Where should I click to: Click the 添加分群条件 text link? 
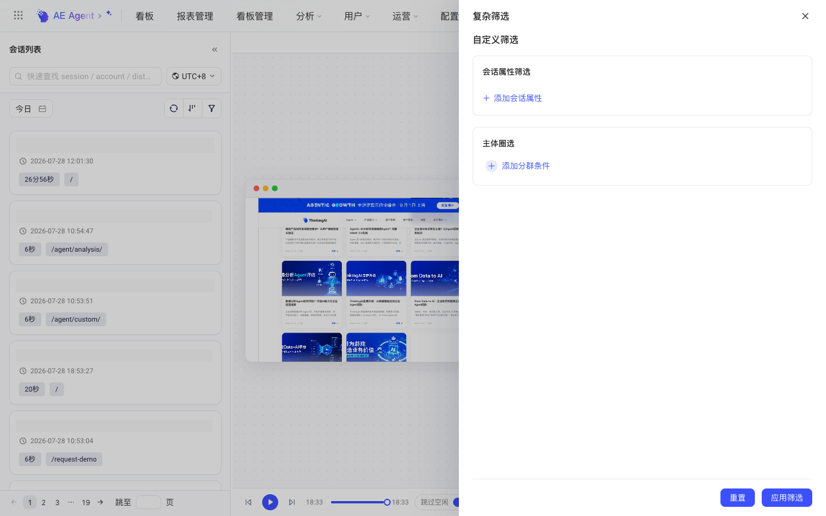[526, 166]
